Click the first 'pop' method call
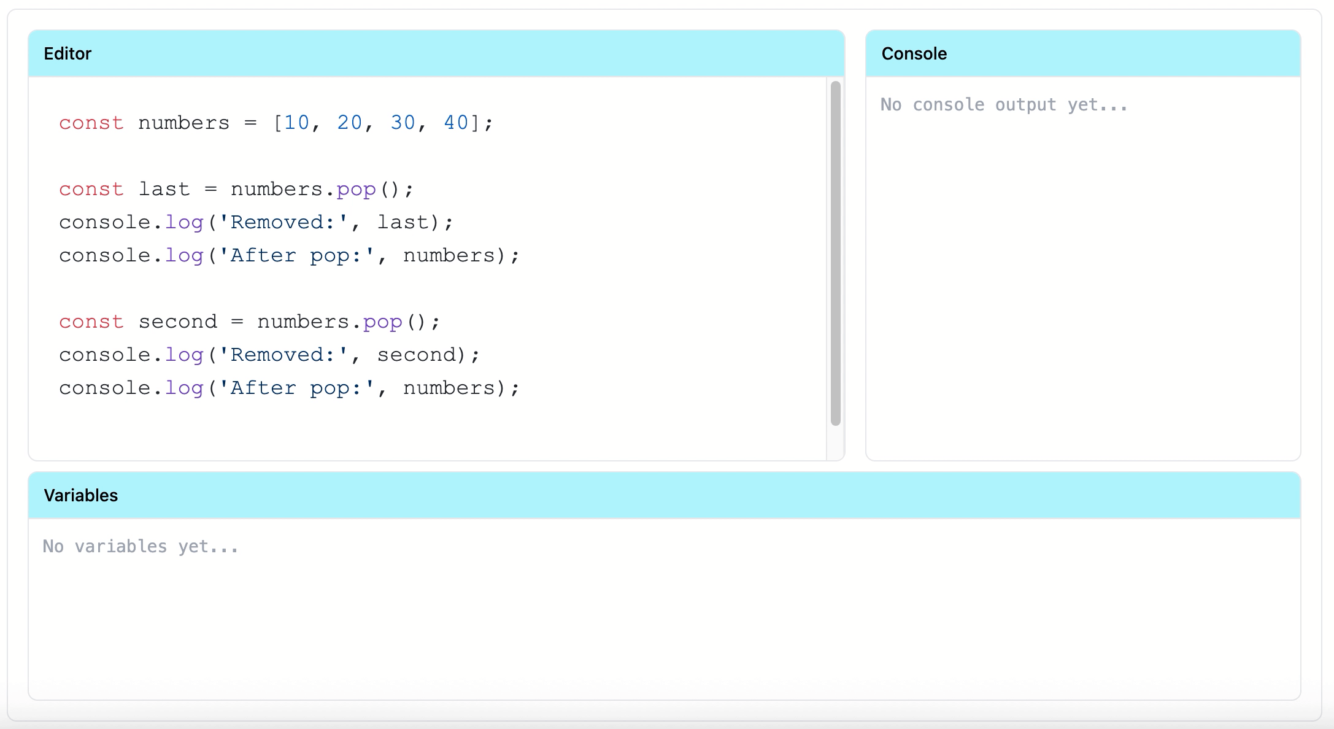1334x729 pixels. point(356,189)
